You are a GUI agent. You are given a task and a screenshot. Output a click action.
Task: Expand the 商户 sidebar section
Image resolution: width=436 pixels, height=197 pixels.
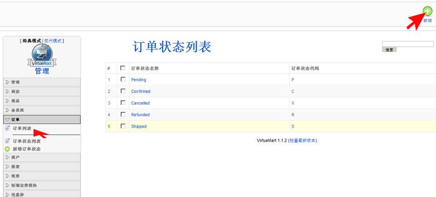pyautogui.click(x=42, y=157)
